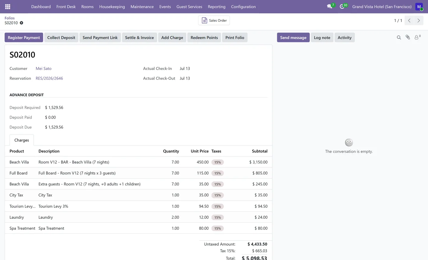Click Collect Deposit button
This screenshot has height=260, width=428.
61,38
